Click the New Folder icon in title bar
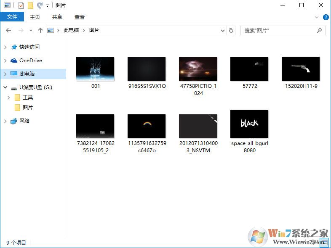 30,5
